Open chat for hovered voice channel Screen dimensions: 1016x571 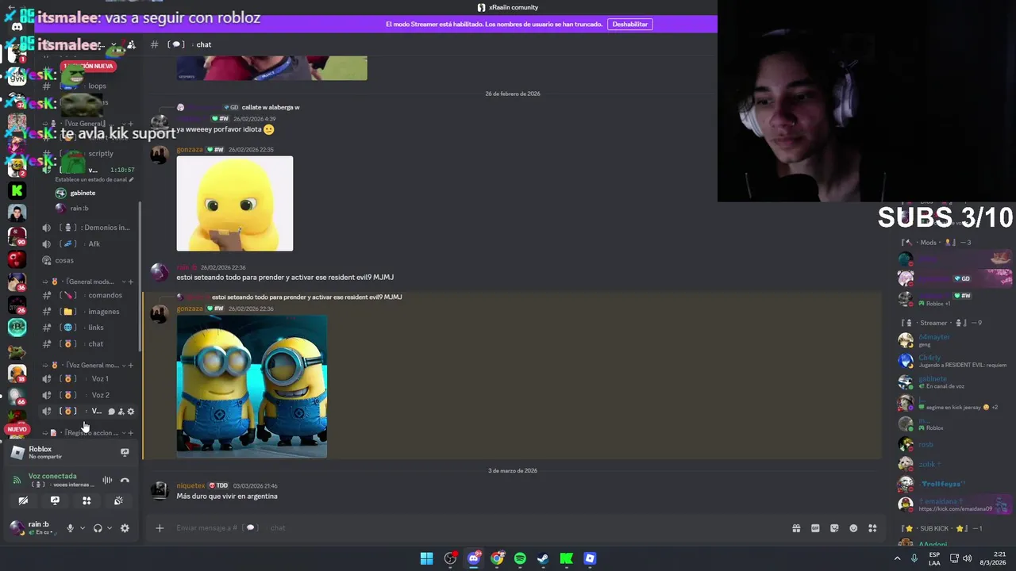[111, 412]
